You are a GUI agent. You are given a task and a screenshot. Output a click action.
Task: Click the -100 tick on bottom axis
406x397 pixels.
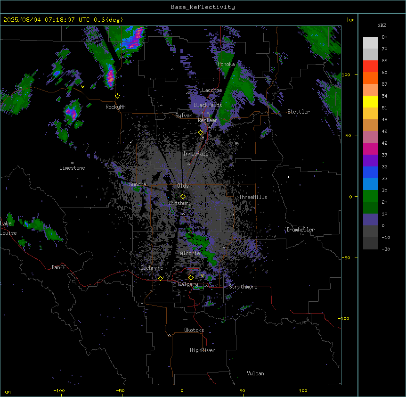coord(59,390)
